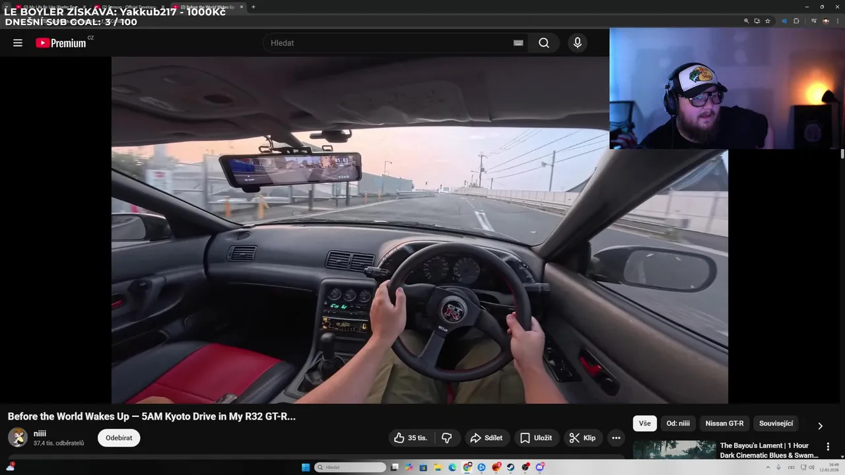Show hidden system tray icons chevron

click(768, 467)
